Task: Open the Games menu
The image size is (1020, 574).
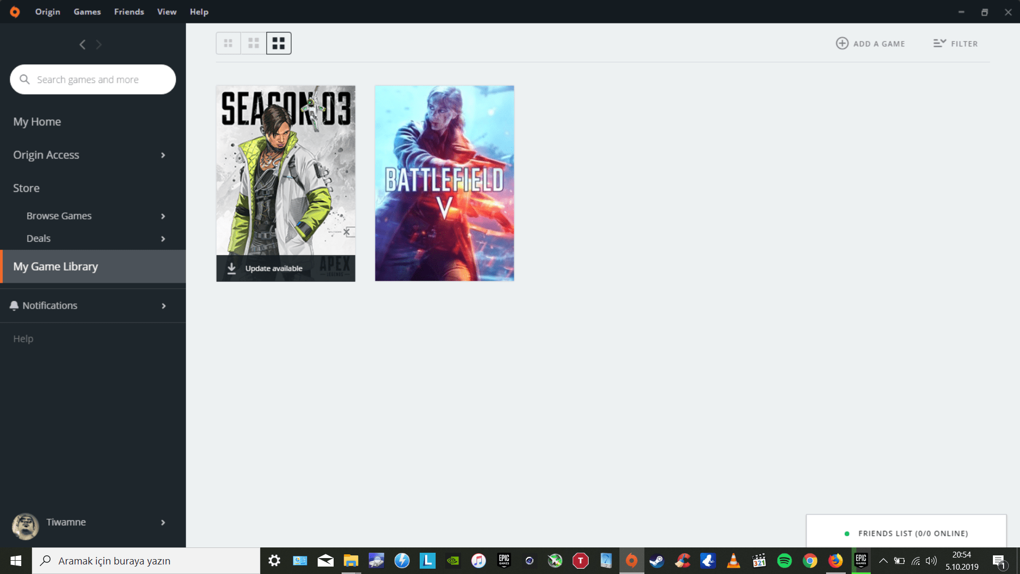Action: click(x=87, y=12)
